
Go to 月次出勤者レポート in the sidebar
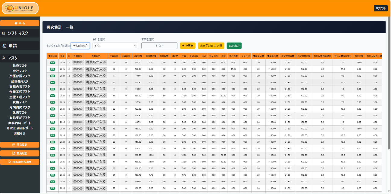tap(20, 128)
